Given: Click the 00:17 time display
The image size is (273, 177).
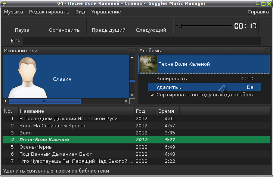Looking at the screenshot, I should pyautogui.click(x=245, y=26).
